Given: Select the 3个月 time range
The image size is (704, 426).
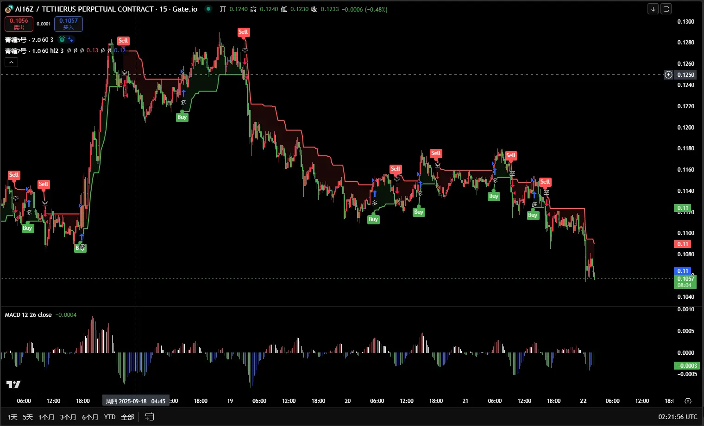Looking at the screenshot, I should click(x=68, y=417).
